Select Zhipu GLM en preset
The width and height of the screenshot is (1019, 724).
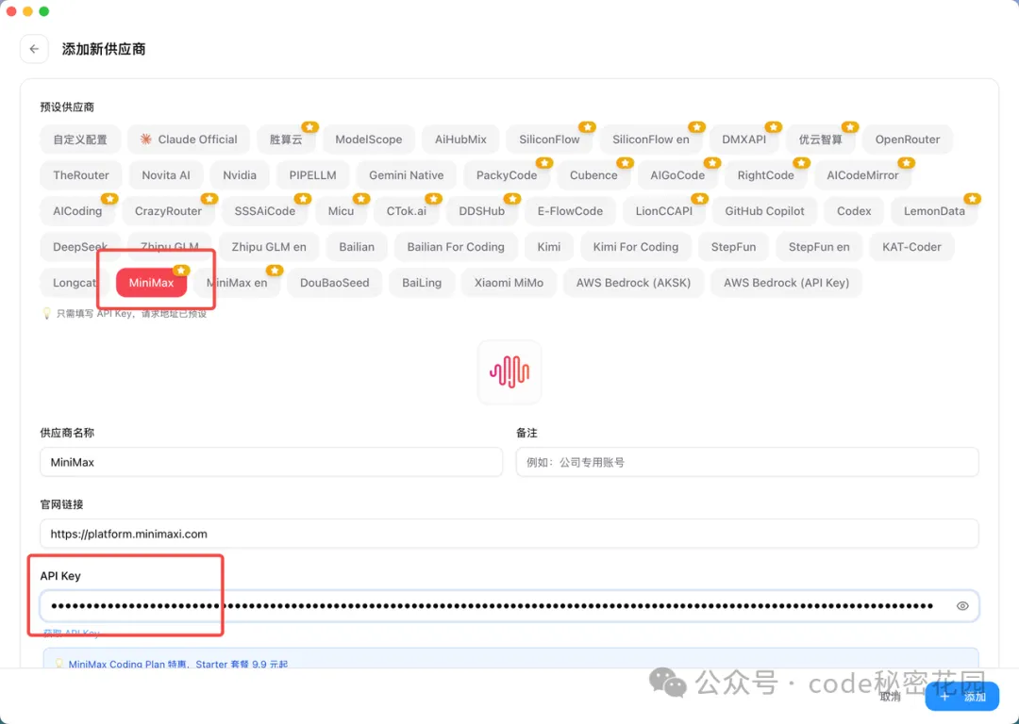(268, 247)
